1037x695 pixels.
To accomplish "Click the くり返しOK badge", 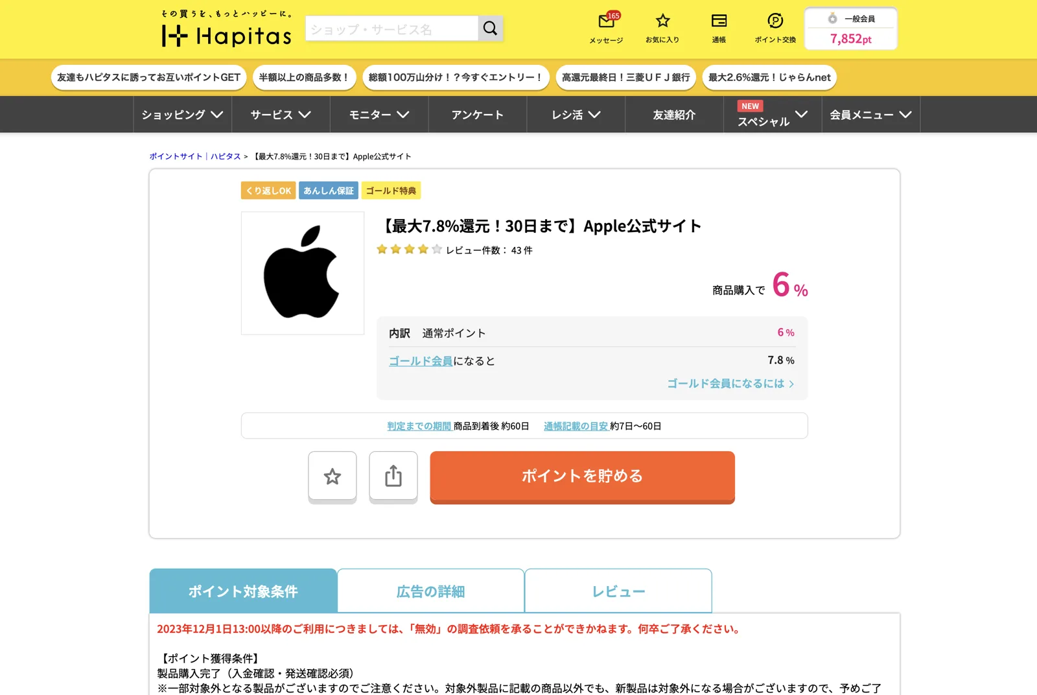I will click(268, 191).
